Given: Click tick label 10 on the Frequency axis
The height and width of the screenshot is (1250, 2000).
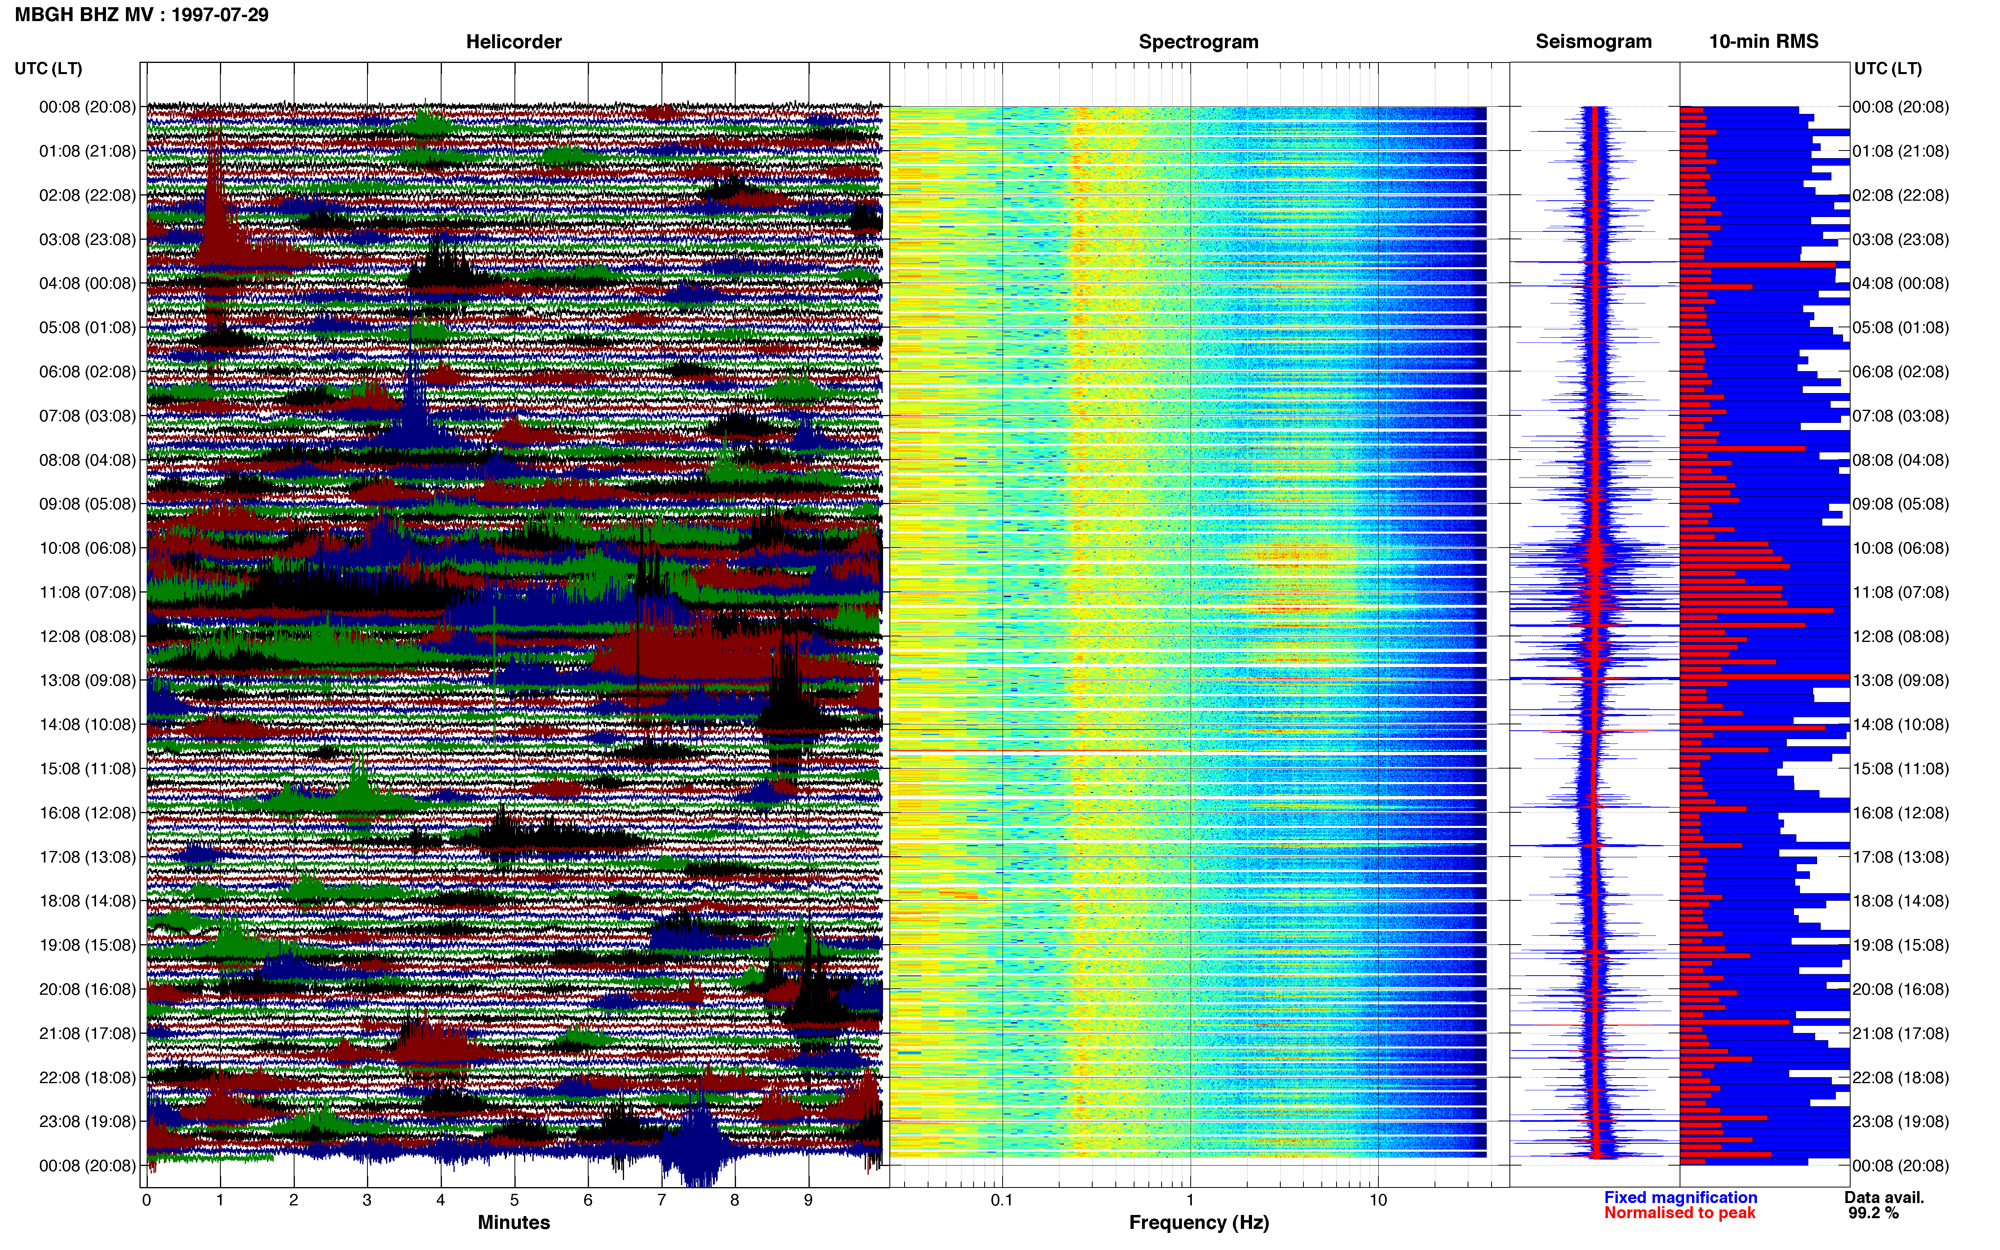Looking at the screenshot, I should 1378,1200.
